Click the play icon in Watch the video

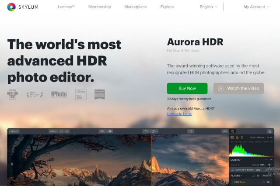point(221,88)
